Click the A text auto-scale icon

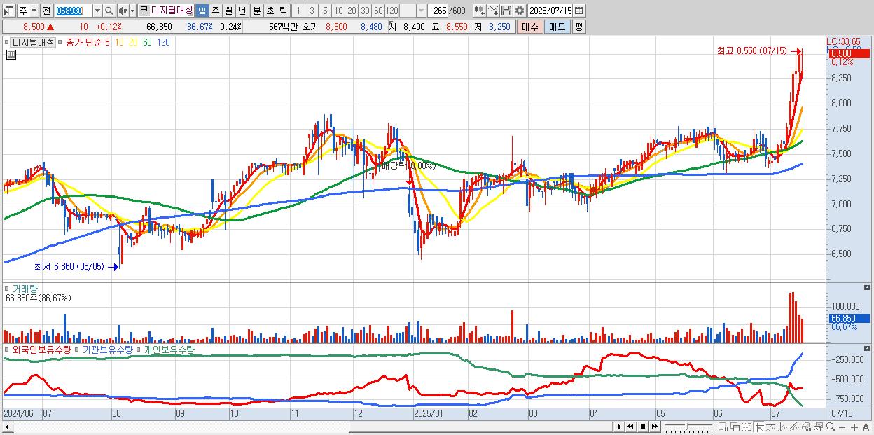click(x=866, y=427)
